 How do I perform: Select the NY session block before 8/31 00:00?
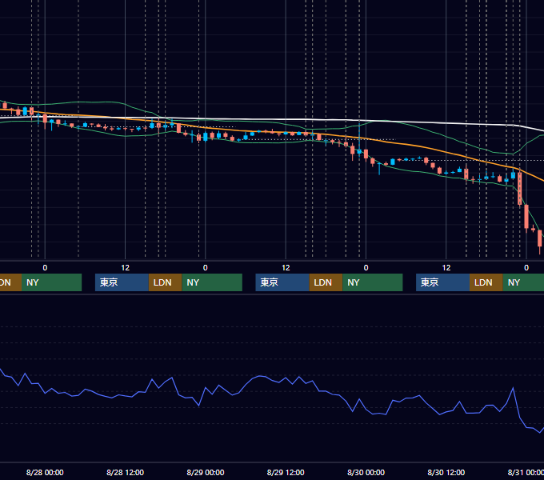click(x=523, y=282)
